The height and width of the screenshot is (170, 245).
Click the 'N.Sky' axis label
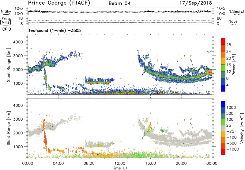click(6, 11)
